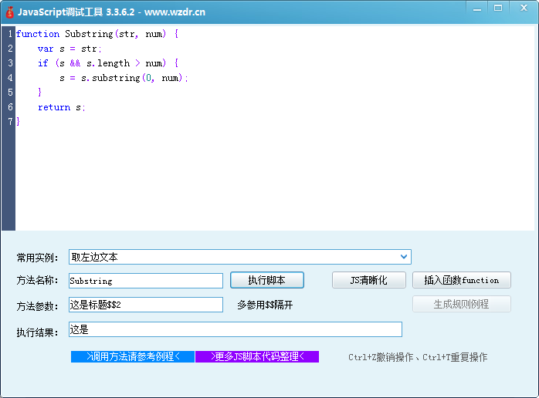Open the 常用实例 dropdown arrow

pos(404,257)
